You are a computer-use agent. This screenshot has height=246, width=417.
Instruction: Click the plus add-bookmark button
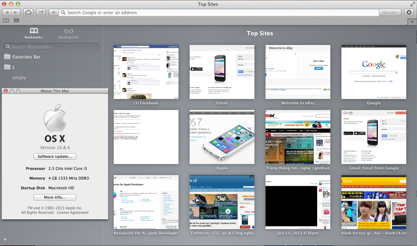click(x=53, y=12)
